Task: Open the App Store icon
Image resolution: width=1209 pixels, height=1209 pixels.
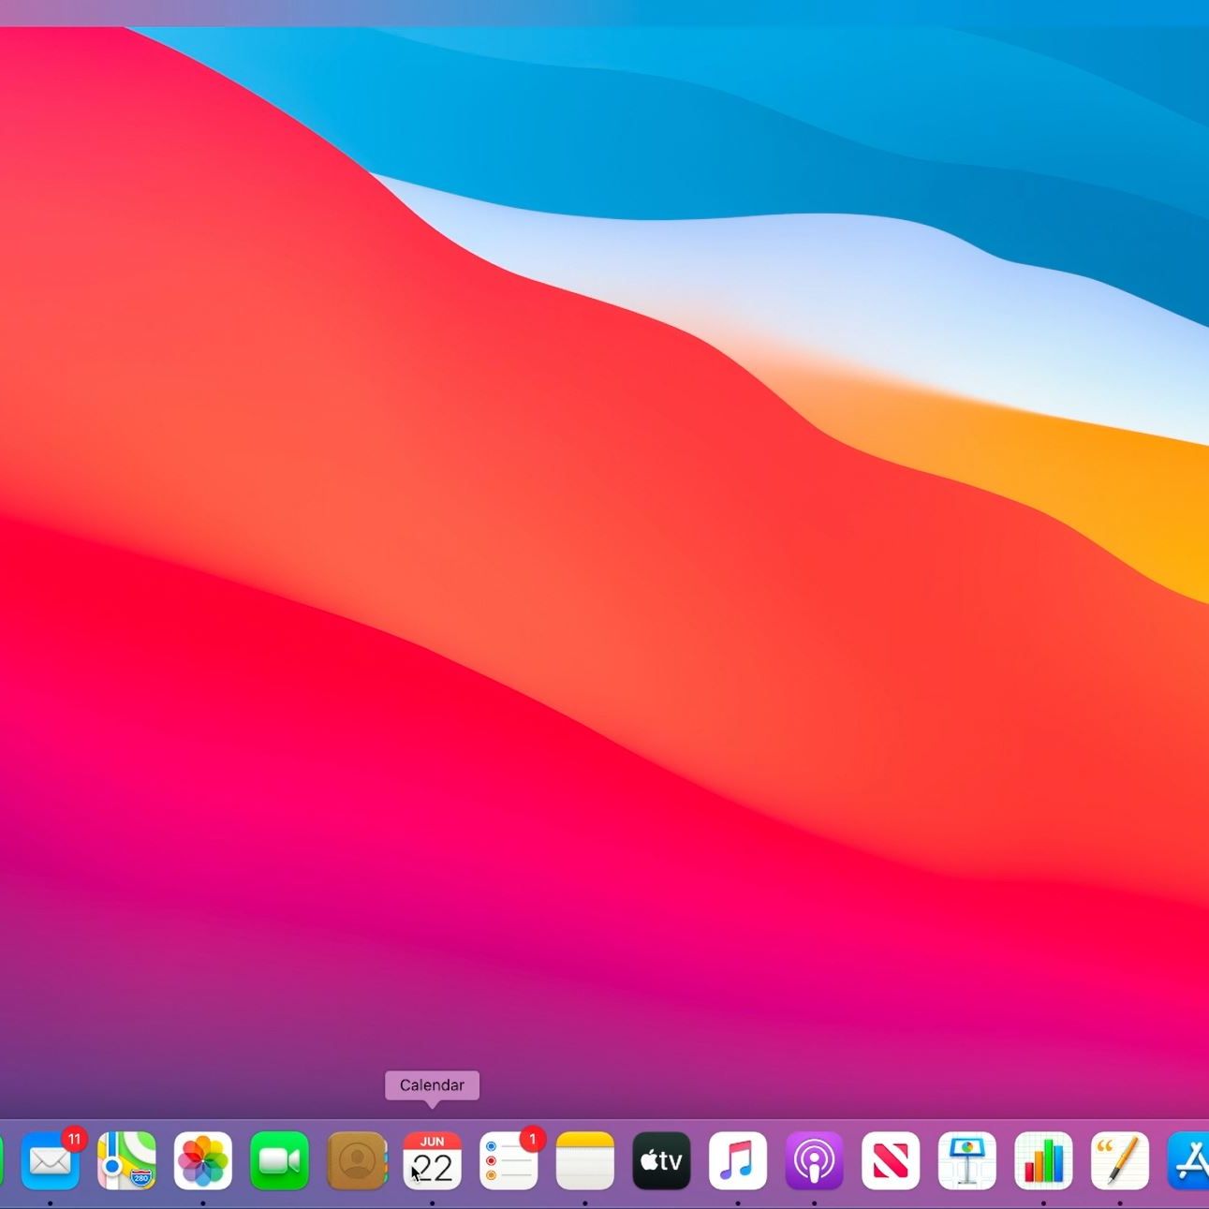Action: (x=1188, y=1161)
